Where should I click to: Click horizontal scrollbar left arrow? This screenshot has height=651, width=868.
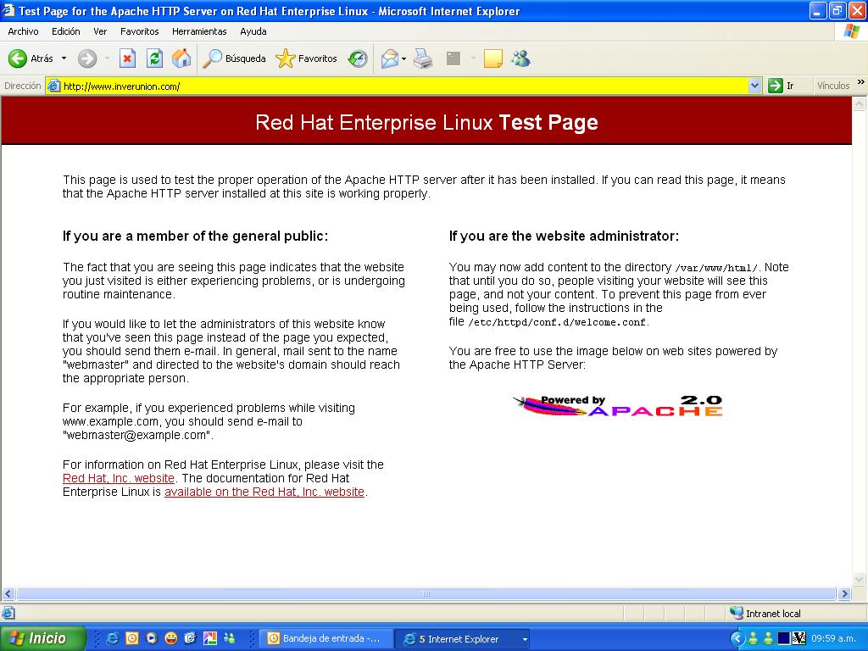(8, 594)
